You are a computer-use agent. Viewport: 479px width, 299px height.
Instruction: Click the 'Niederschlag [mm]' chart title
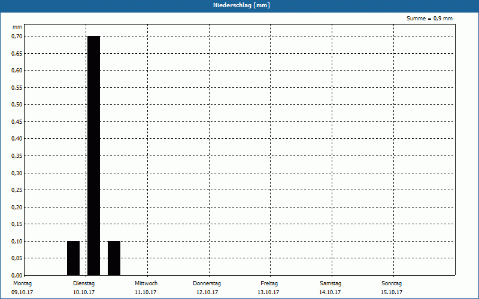click(241, 5)
